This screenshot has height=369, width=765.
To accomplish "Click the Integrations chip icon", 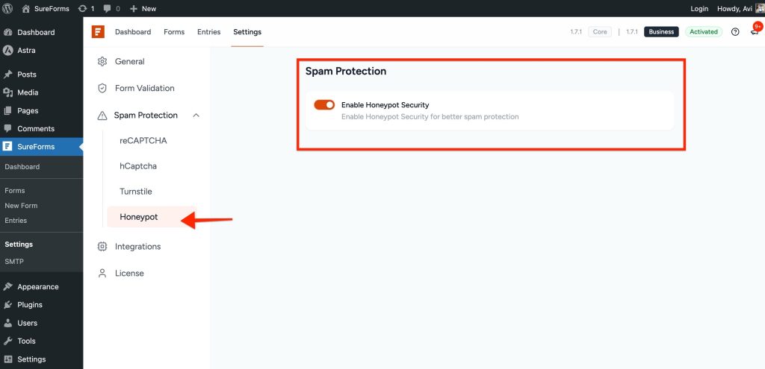I will coord(102,246).
